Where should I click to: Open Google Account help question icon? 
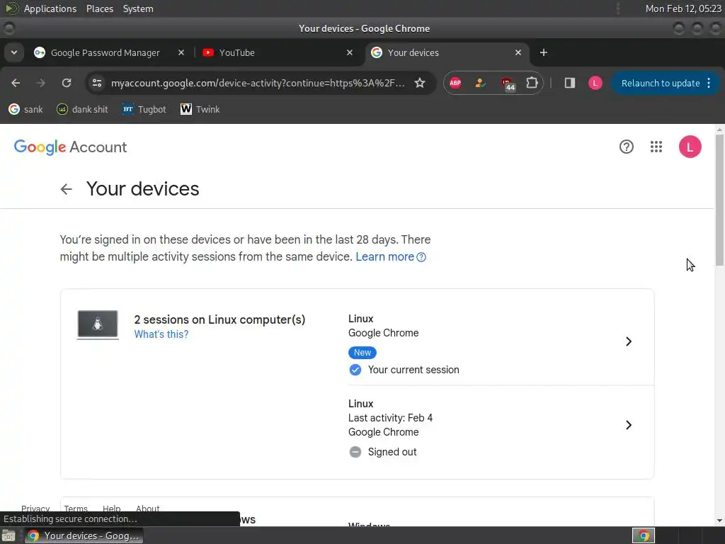click(627, 147)
